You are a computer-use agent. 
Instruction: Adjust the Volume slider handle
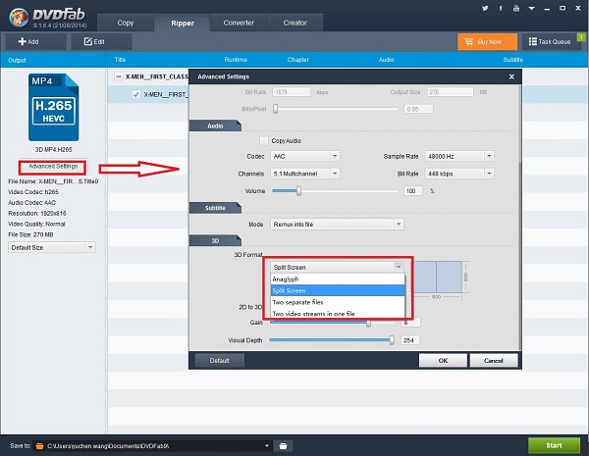tap(298, 191)
